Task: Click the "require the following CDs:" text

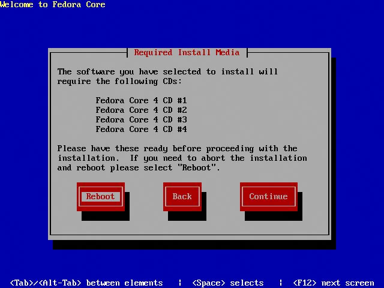Action: click(120, 82)
